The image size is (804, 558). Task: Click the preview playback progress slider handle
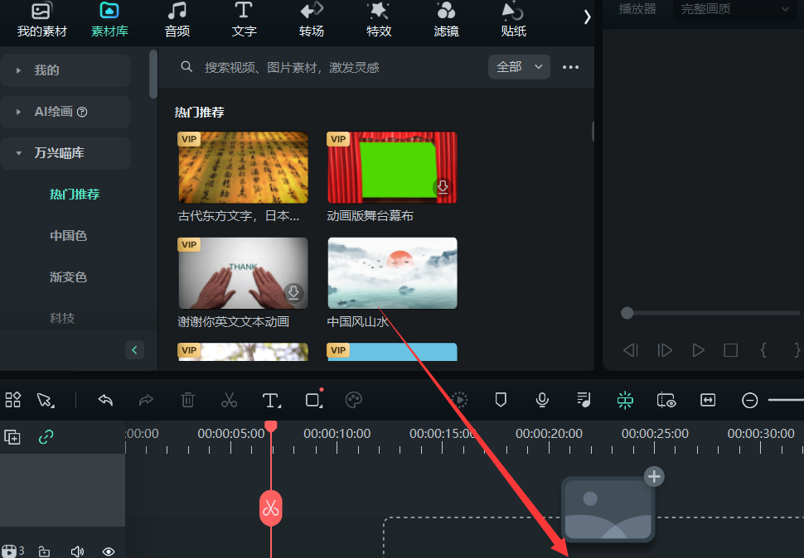pos(627,313)
